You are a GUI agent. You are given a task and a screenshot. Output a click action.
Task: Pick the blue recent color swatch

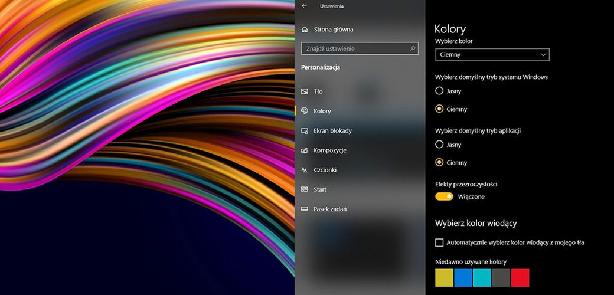[463, 278]
